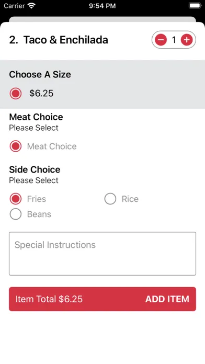Tap the $6.25 size price label

coord(41,93)
